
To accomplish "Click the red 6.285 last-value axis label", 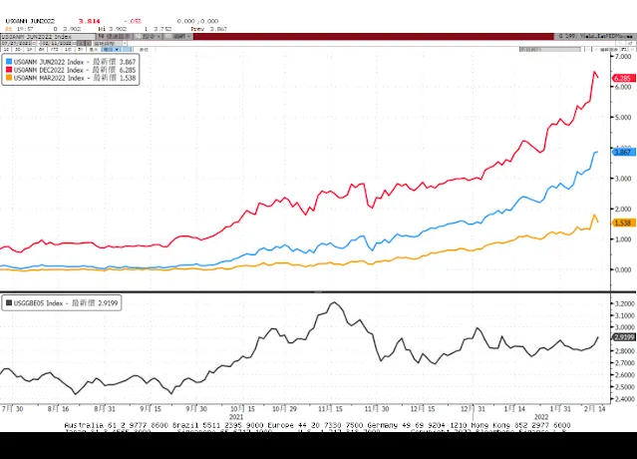I will click(623, 78).
